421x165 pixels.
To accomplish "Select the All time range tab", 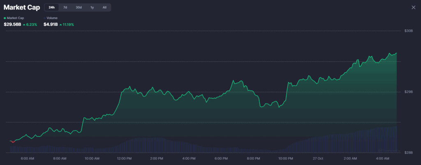I will [104, 7].
